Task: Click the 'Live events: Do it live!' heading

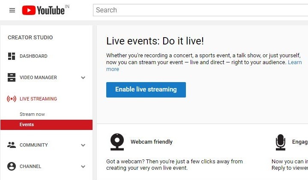Action: [155, 41]
